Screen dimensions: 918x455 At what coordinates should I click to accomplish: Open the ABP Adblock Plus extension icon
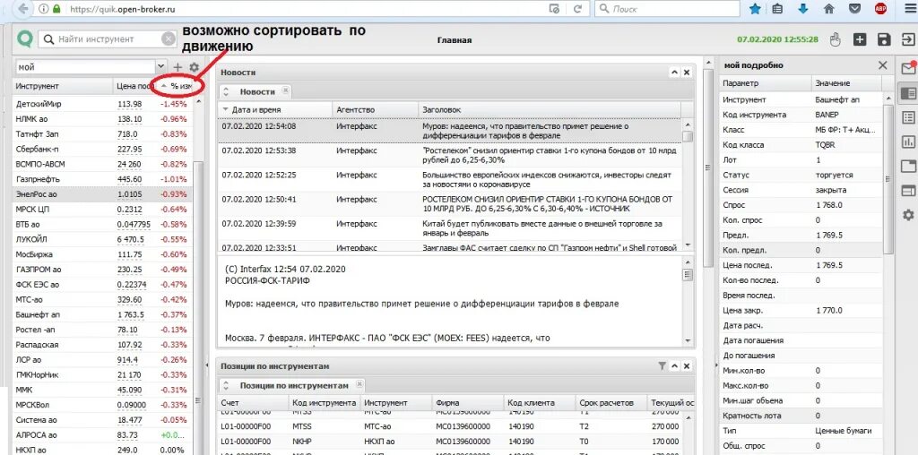(880, 9)
